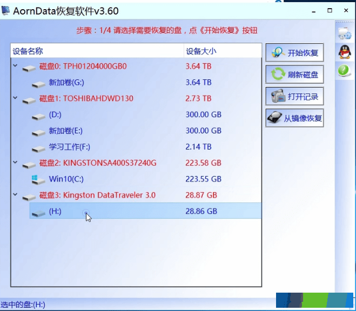The image size is (356, 311).
Task: Click the 223.58 GB size value
Action: coord(203,163)
